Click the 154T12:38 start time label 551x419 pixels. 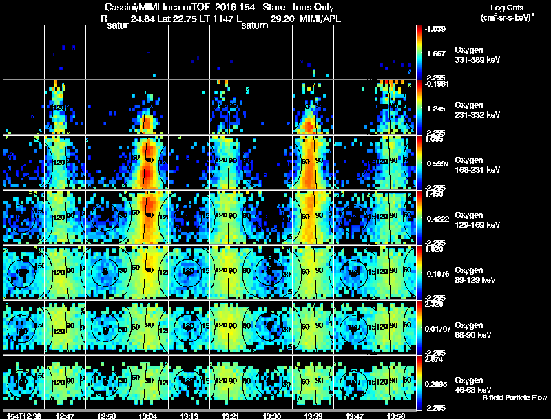[24, 416]
